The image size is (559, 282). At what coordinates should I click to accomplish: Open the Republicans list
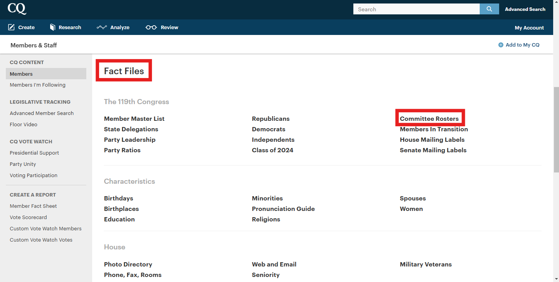[x=271, y=118]
